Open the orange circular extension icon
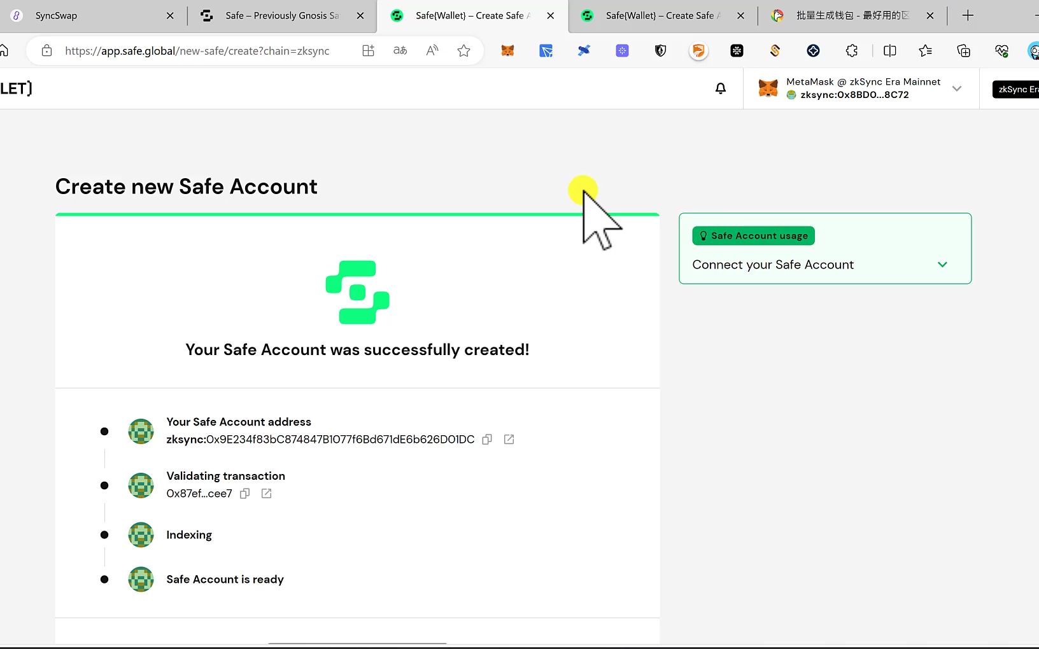Image resolution: width=1039 pixels, height=649 pixels. 698,51
